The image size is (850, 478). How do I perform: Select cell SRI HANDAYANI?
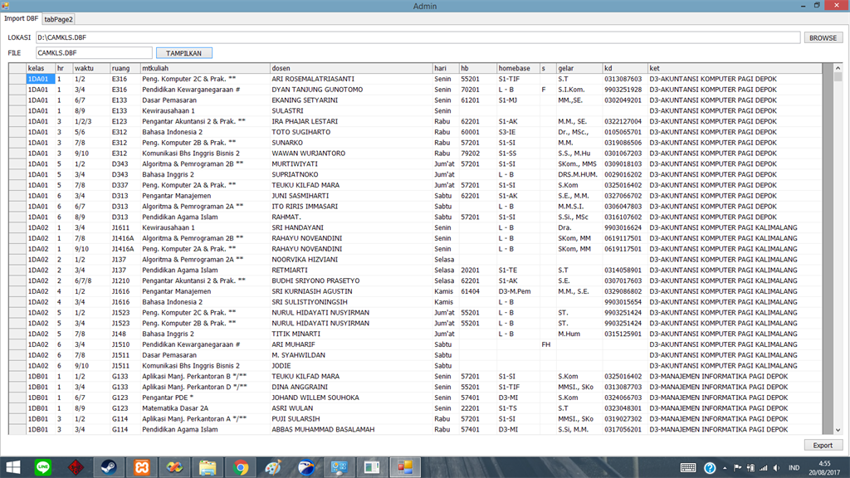click(x=351, y=227)
